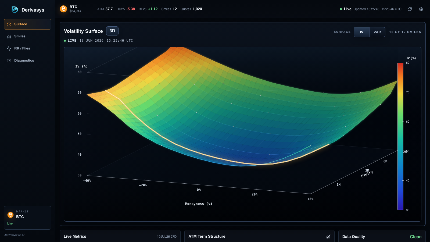Viewport: 430px width, 242px height.
Task: Click the BF25 +1.12 value
Action: [x=148, y=9]
